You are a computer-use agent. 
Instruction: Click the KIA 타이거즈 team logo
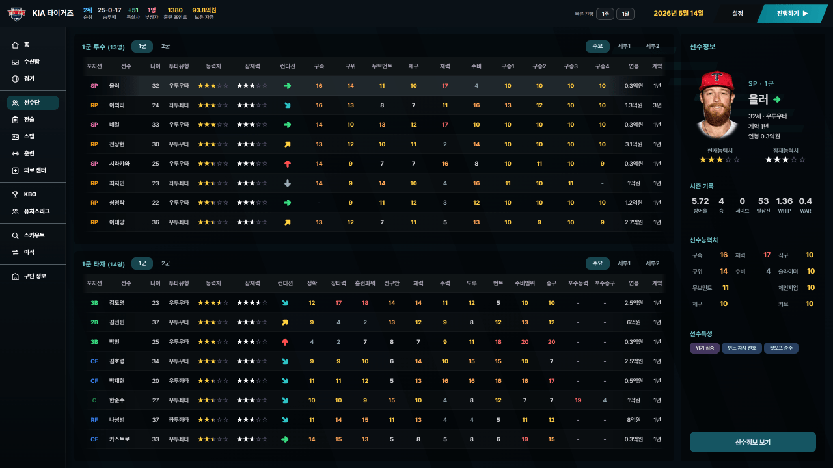coord(16,13)
